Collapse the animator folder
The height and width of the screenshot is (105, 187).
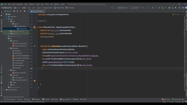pos(8,41)
